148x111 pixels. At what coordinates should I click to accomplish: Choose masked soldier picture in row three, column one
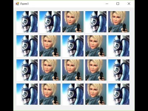(27, 70)
